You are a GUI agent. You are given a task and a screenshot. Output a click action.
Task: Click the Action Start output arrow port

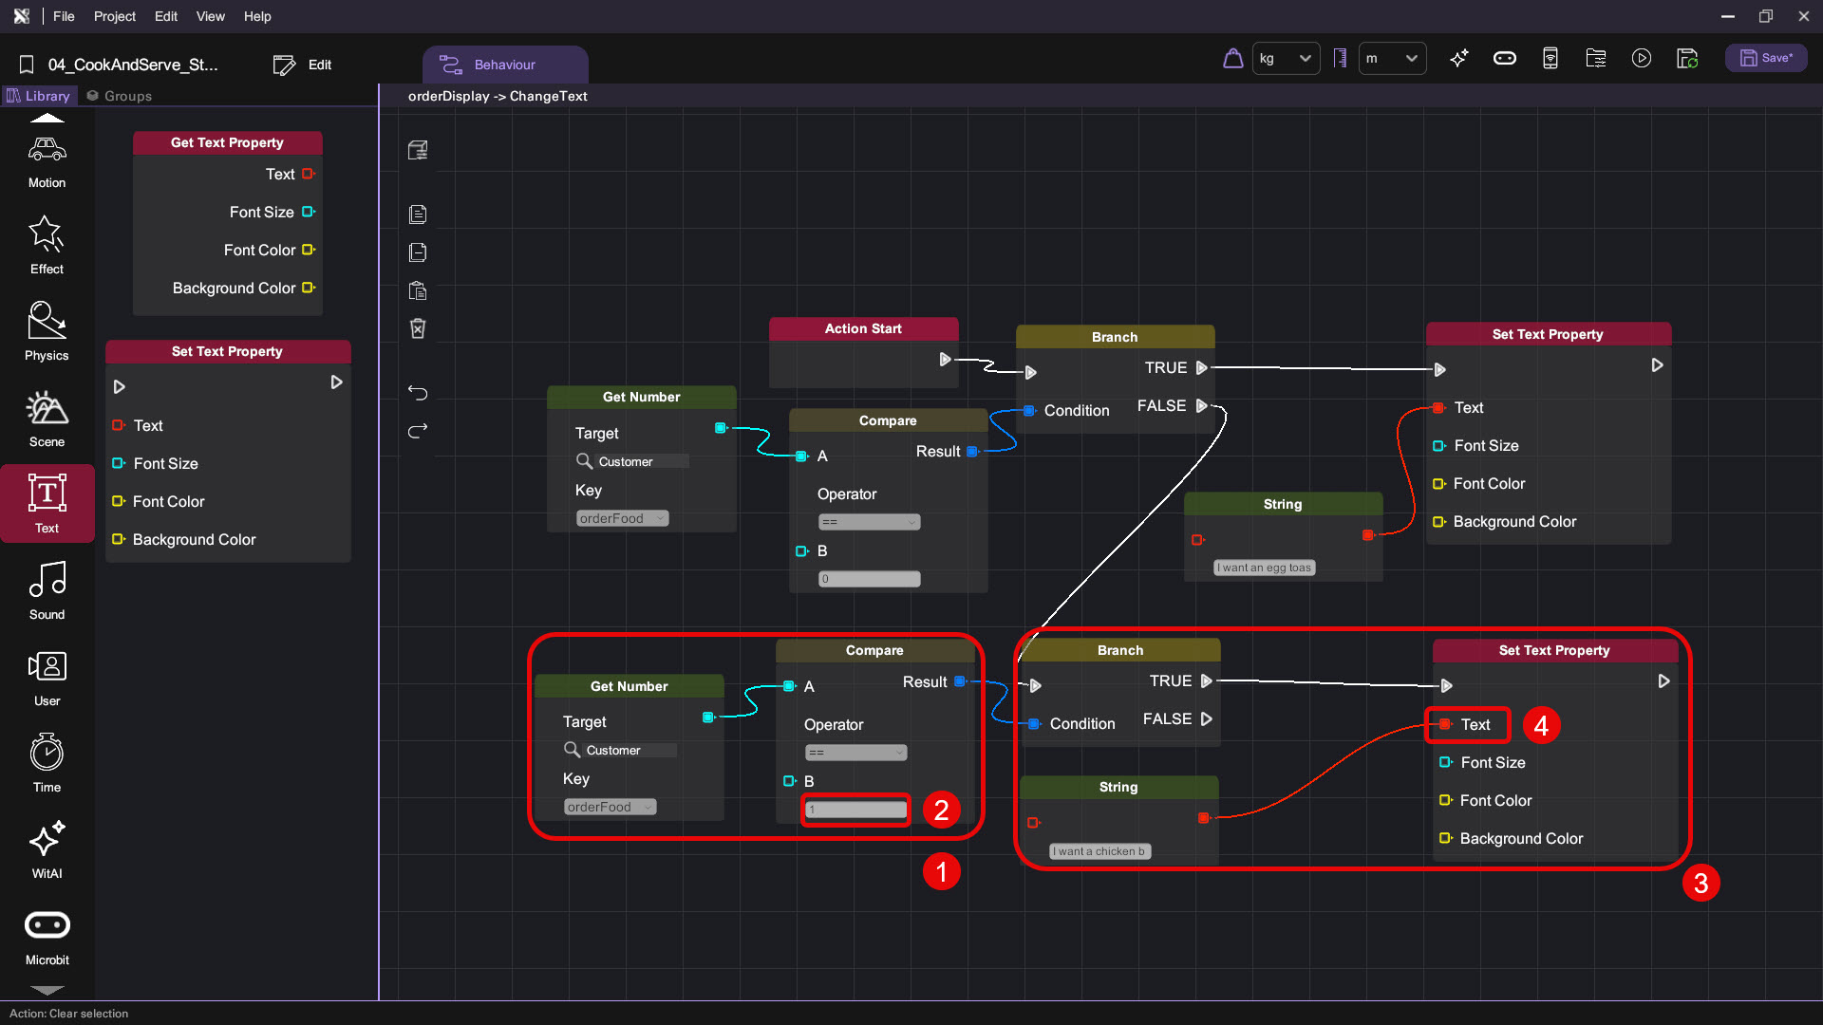click(945, 360)
